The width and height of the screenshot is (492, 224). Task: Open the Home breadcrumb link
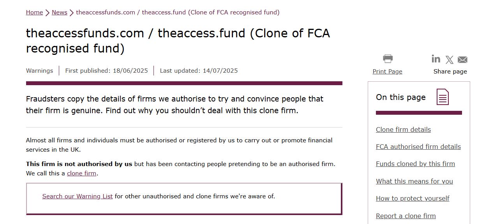point(34,12)
